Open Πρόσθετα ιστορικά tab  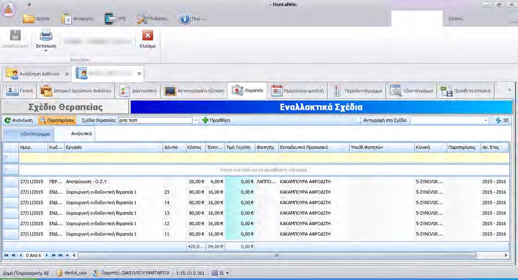[465, 91]
